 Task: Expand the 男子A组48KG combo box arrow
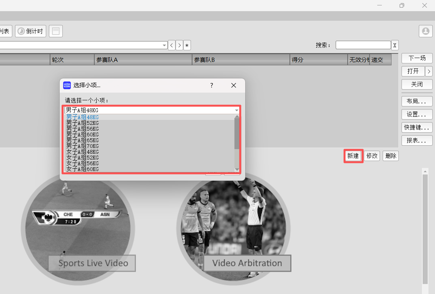237,110
